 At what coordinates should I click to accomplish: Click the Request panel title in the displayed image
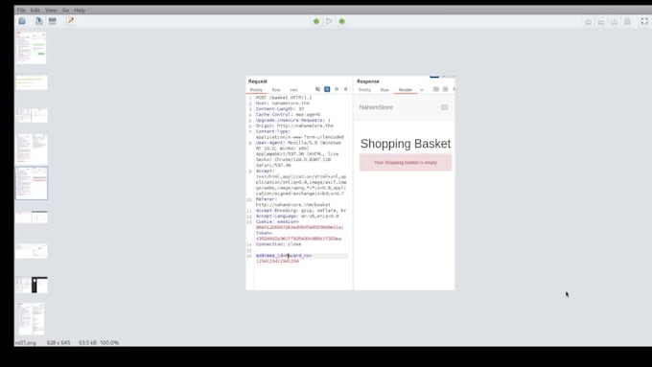258,81
